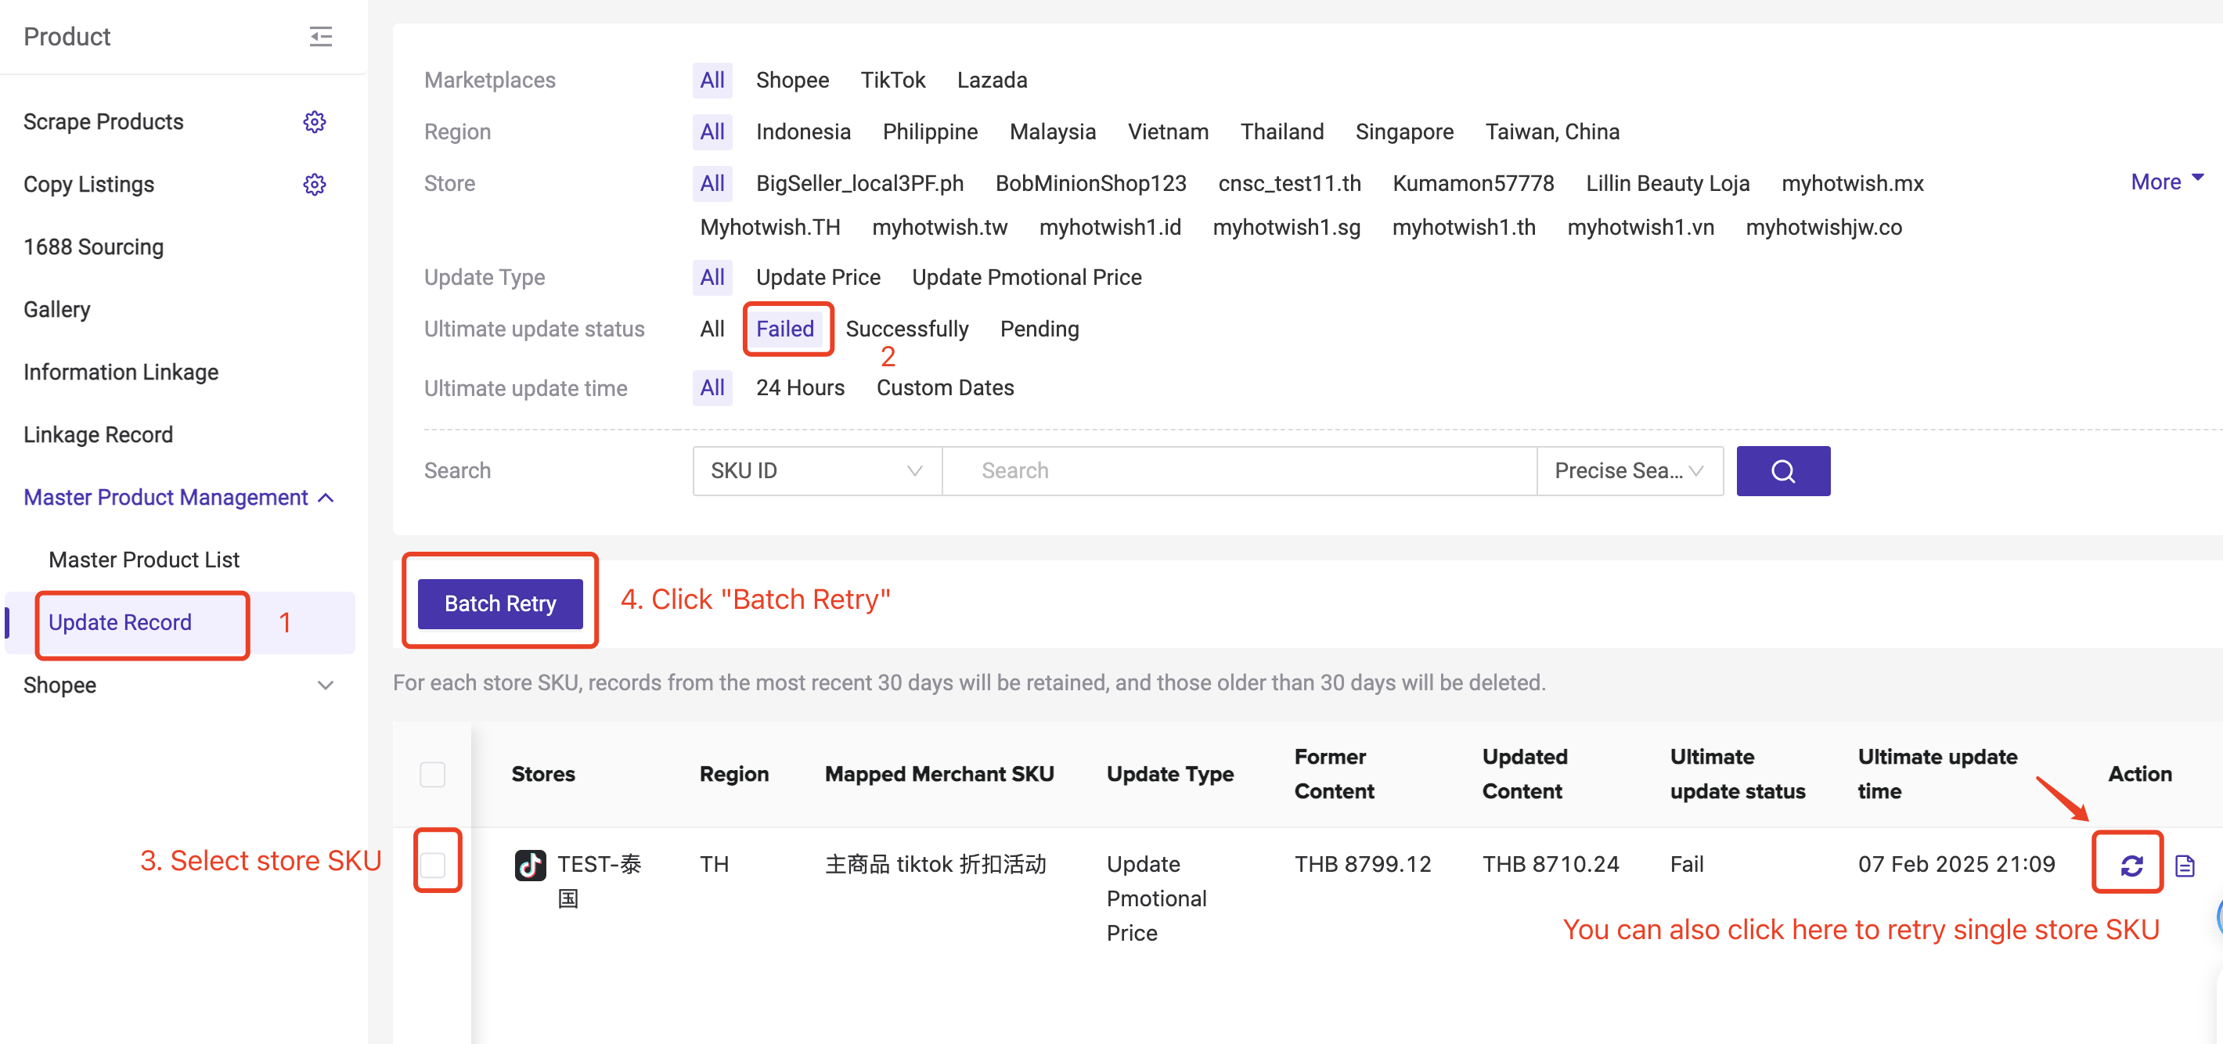Image resolution: width=2223 pixels, height=1044 pixels.
Task: Tick the select-all checkbox in table header
Action: [x=432, y=774]
